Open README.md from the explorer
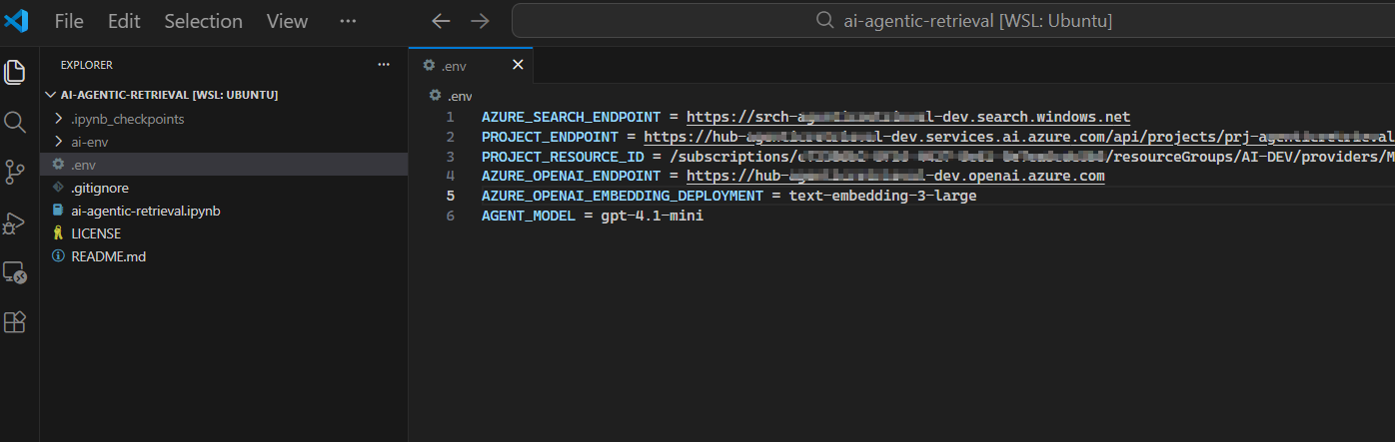This screenshot has width=1395, height=442. (109, 256)
